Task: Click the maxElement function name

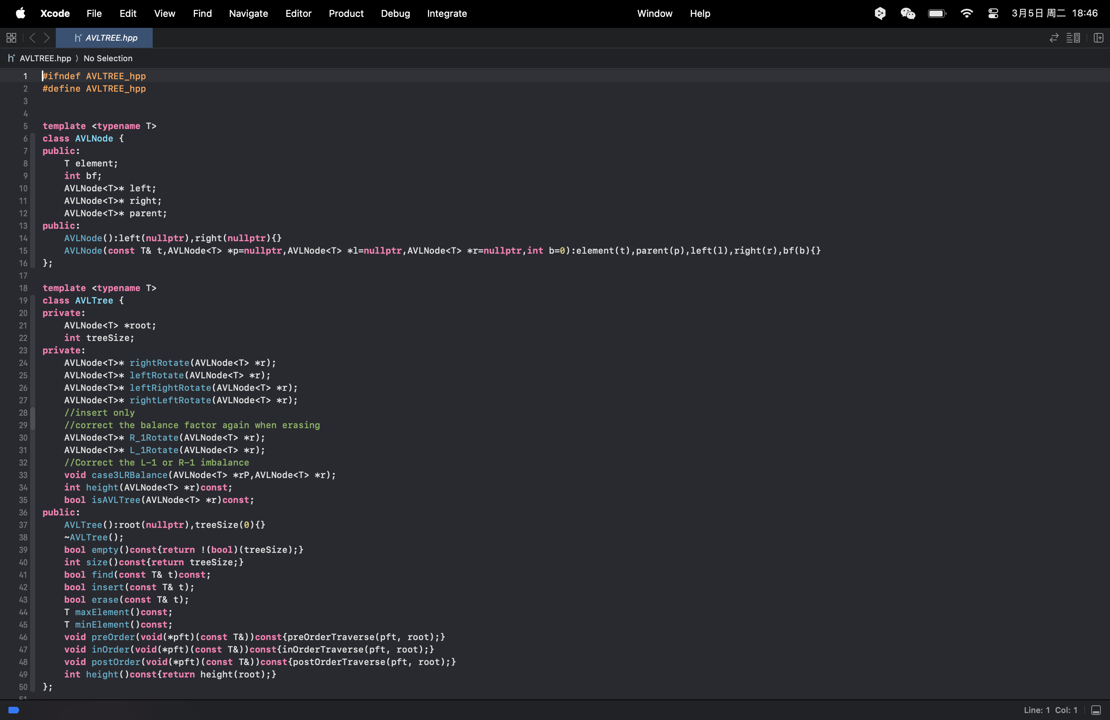Action: [102, 613]
